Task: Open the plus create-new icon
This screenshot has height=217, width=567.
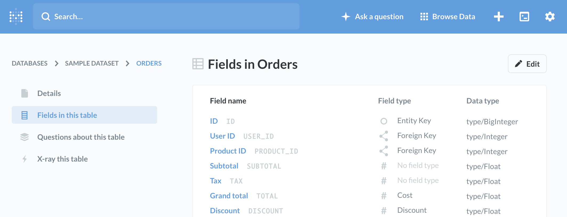Action: [x=499, y=17]
